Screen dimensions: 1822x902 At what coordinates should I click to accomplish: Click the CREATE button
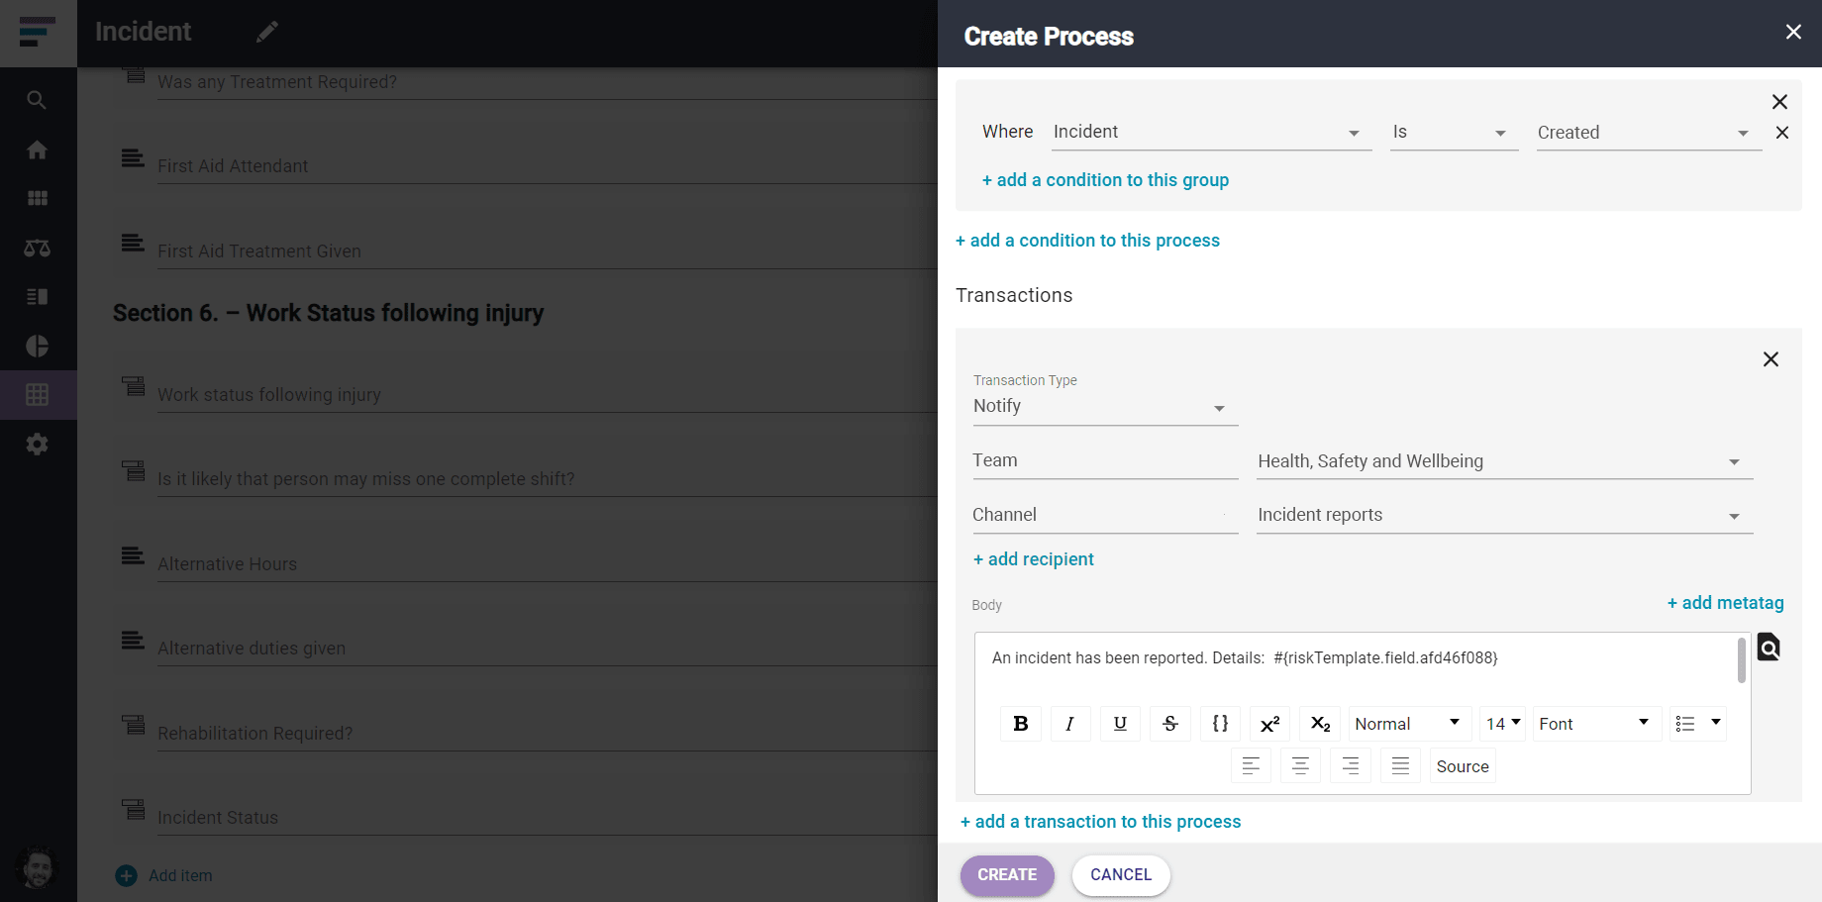pyautogui.click(x=1007, y=875)
